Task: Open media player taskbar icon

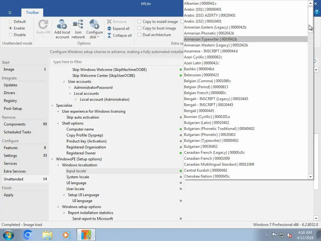Action: (66, 235)
